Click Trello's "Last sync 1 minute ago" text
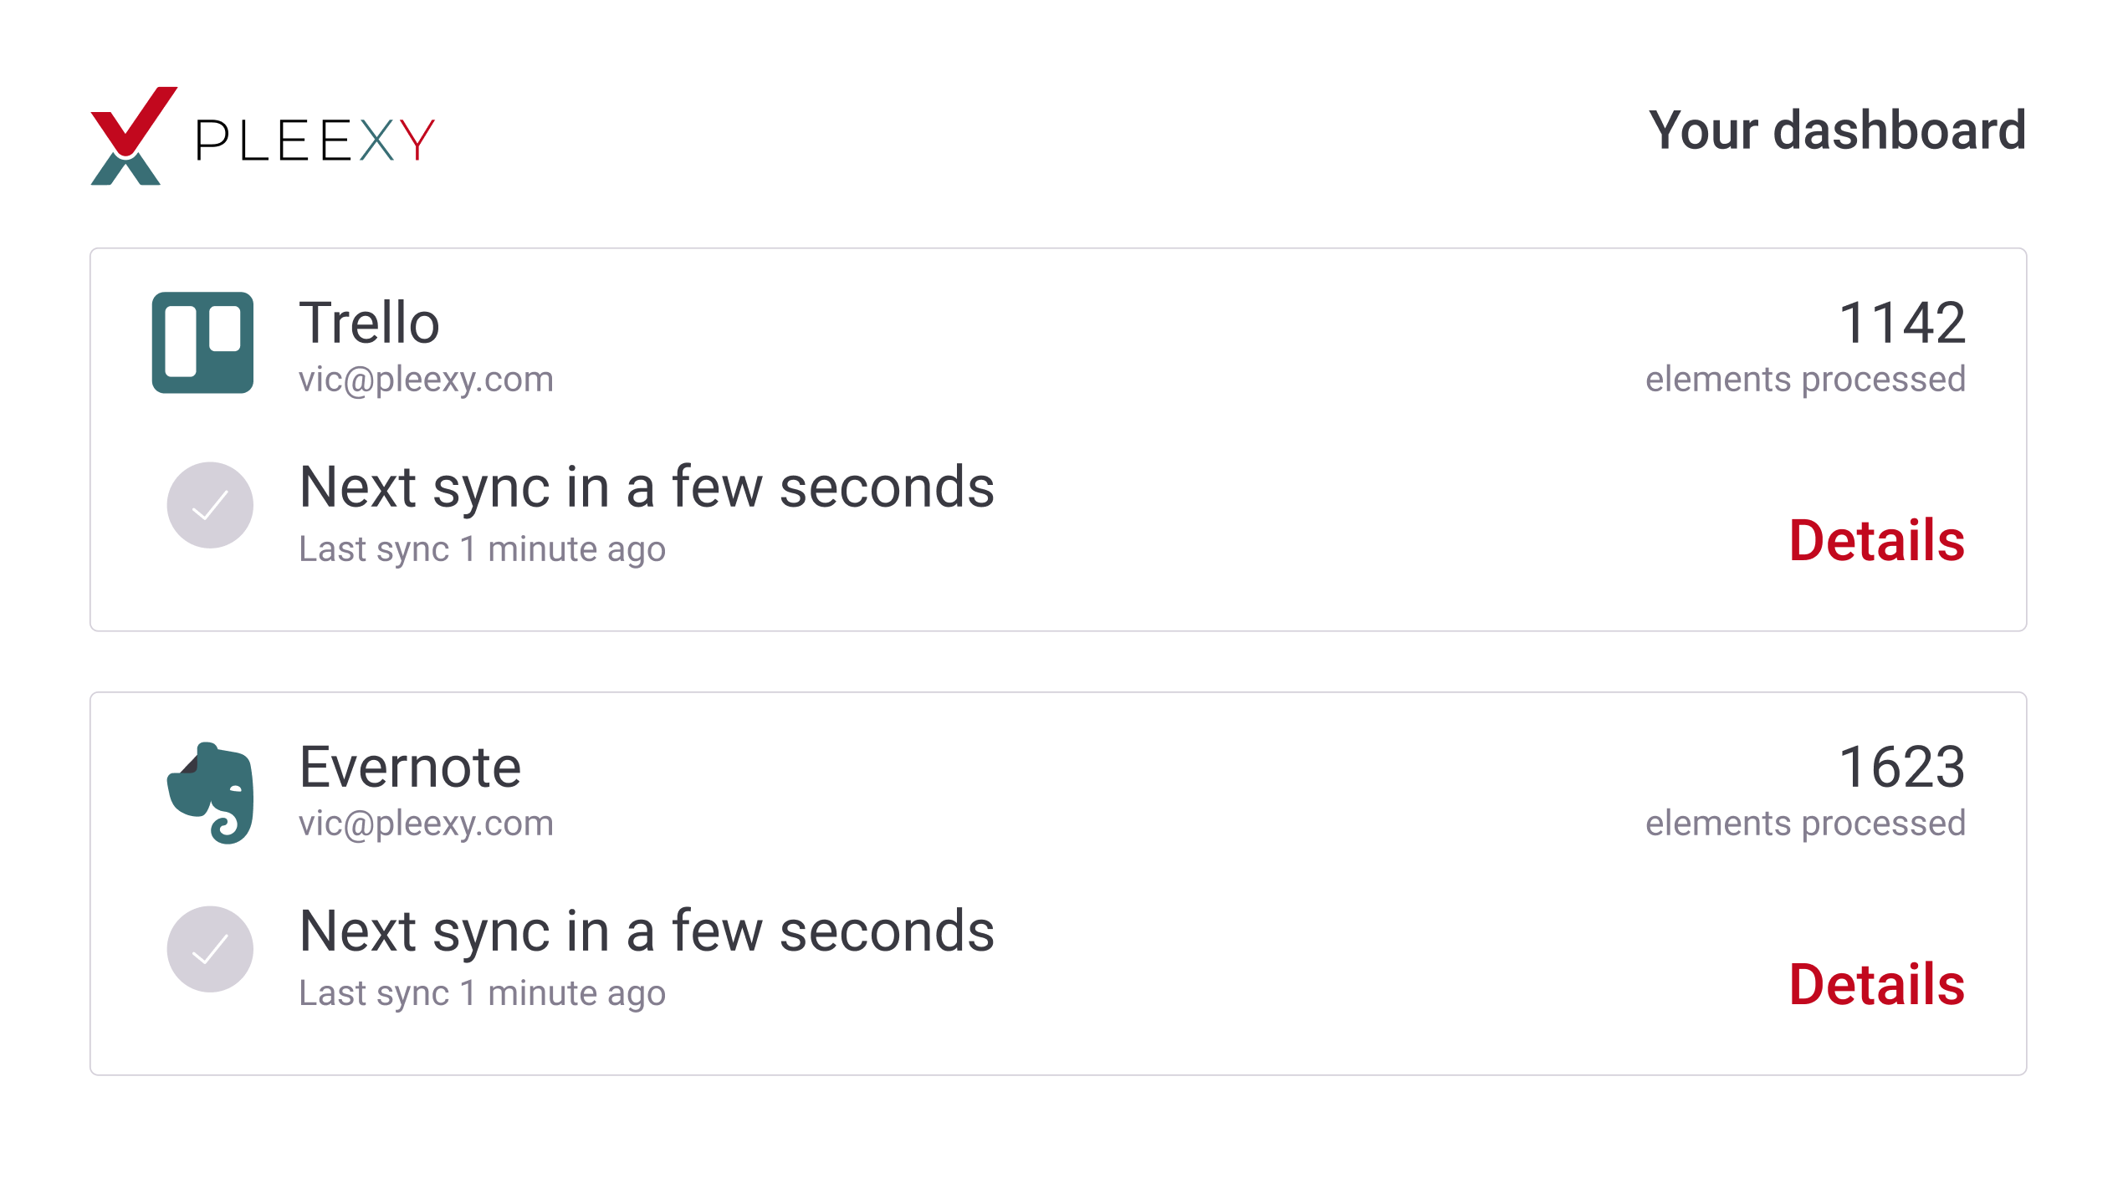This screenshot has width=2123, height=1204. click(482, 549)
